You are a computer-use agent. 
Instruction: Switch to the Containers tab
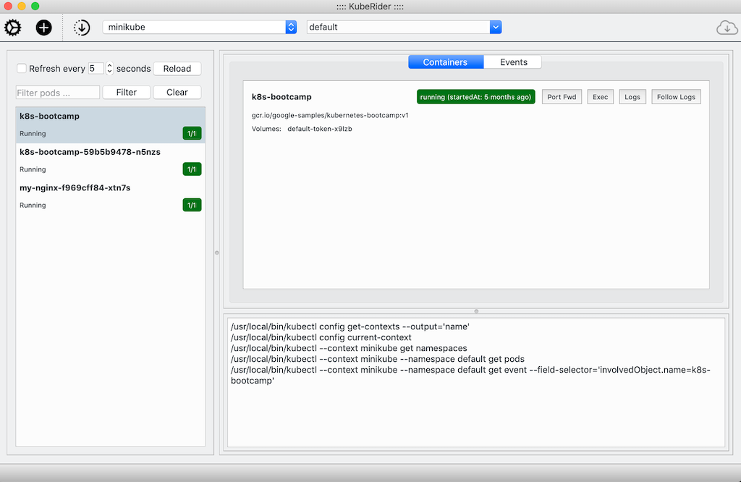click(446, 62)
